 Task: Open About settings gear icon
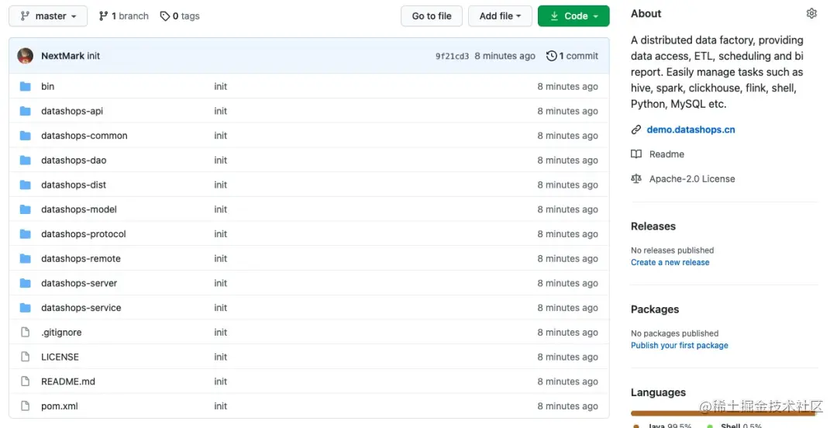(811, 13)
